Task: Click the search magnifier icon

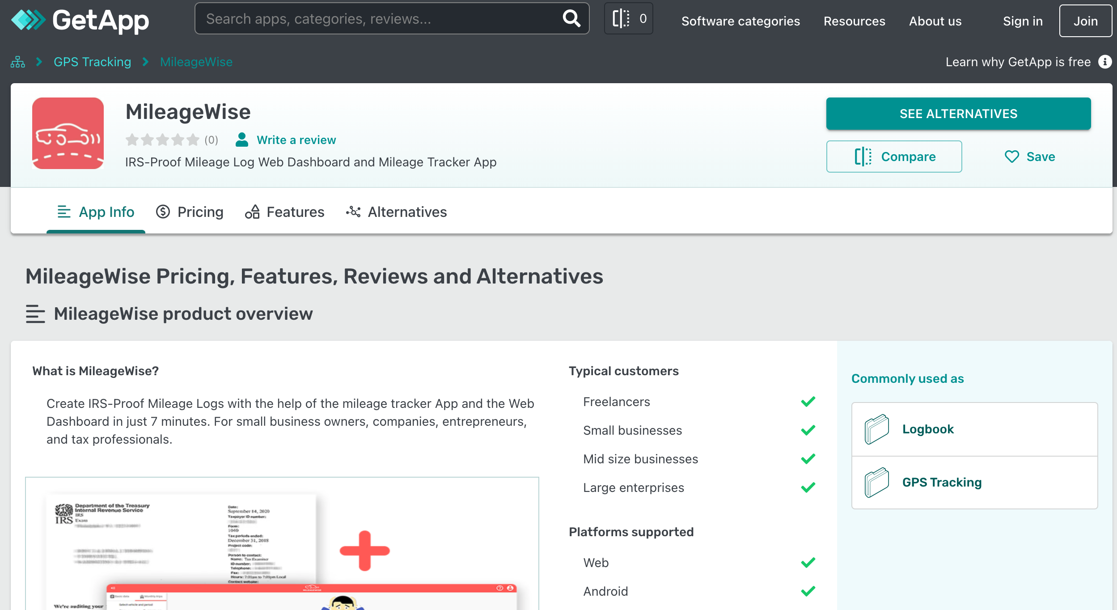Action: coord(571,18)
